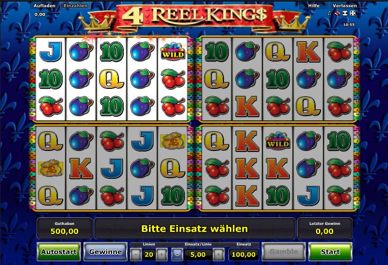Click the fullscreen arrows icon
The image size is (388, 265).
(353, 13)
